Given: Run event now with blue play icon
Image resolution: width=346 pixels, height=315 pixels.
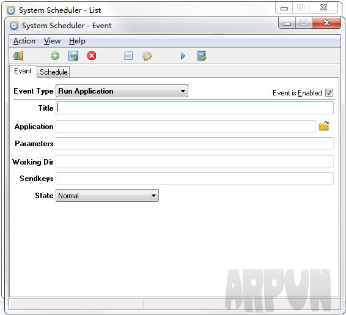Looking at the screenshot, I should point(183,56).
